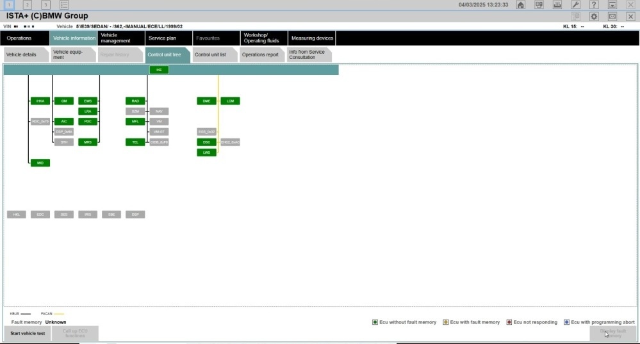Select the IKE control unit node

click(159, 70)
